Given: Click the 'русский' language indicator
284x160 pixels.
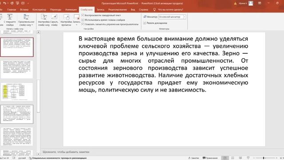Looking at the screenshot, I should [22, 158].
